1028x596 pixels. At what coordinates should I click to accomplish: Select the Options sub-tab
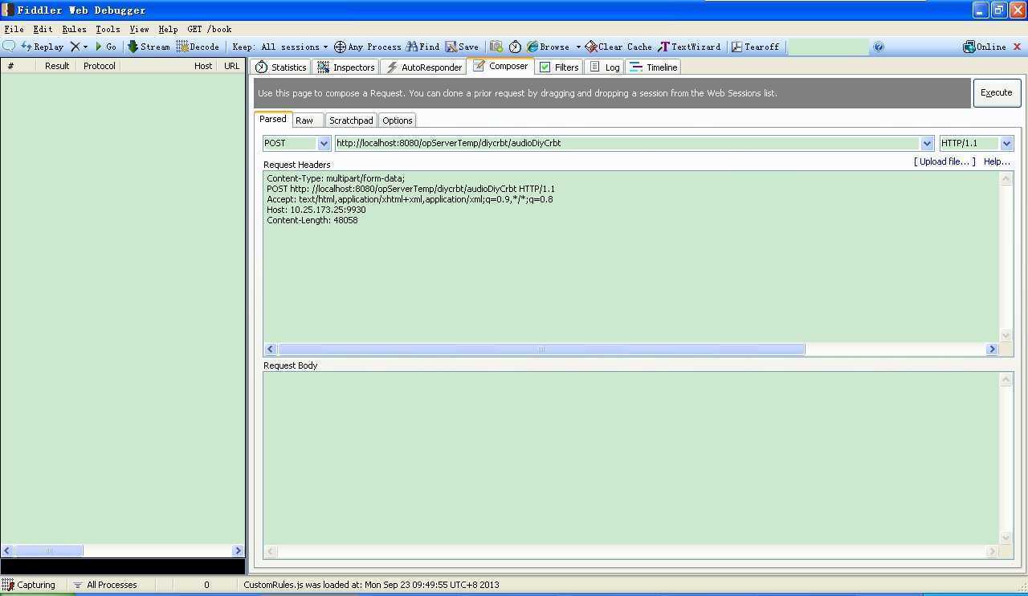coord(398,120)
